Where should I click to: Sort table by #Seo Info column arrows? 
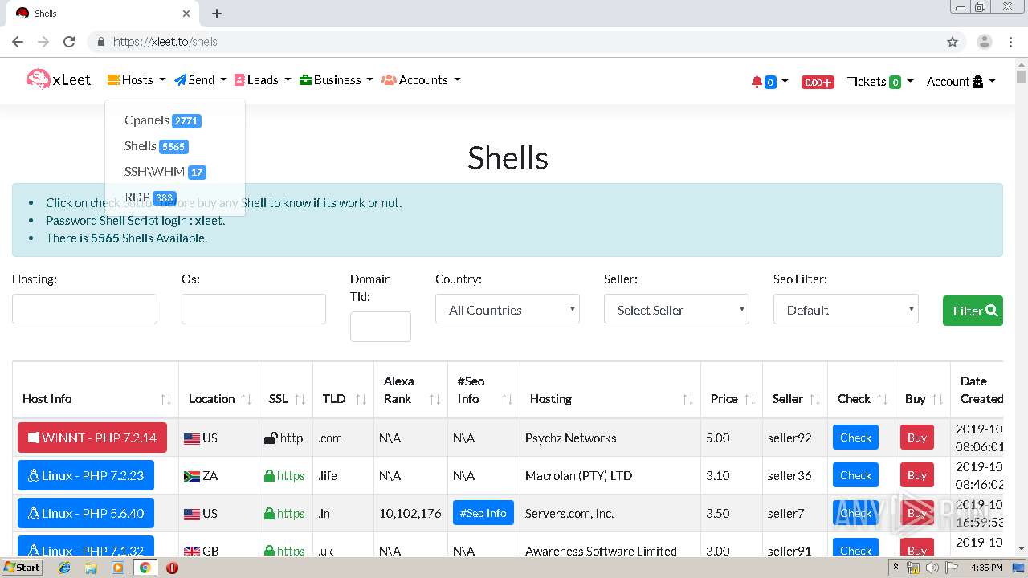(x=507, y=399)
